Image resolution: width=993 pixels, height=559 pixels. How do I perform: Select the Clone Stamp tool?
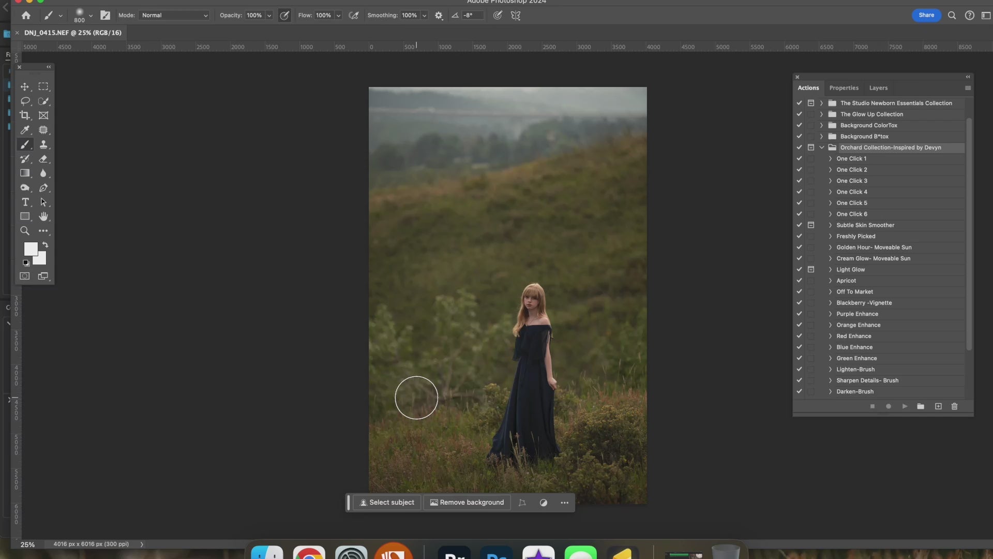43,144
